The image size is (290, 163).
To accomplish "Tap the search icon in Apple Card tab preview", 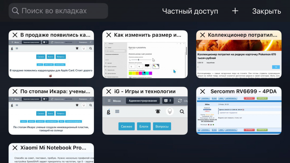I will pos(91,48).
